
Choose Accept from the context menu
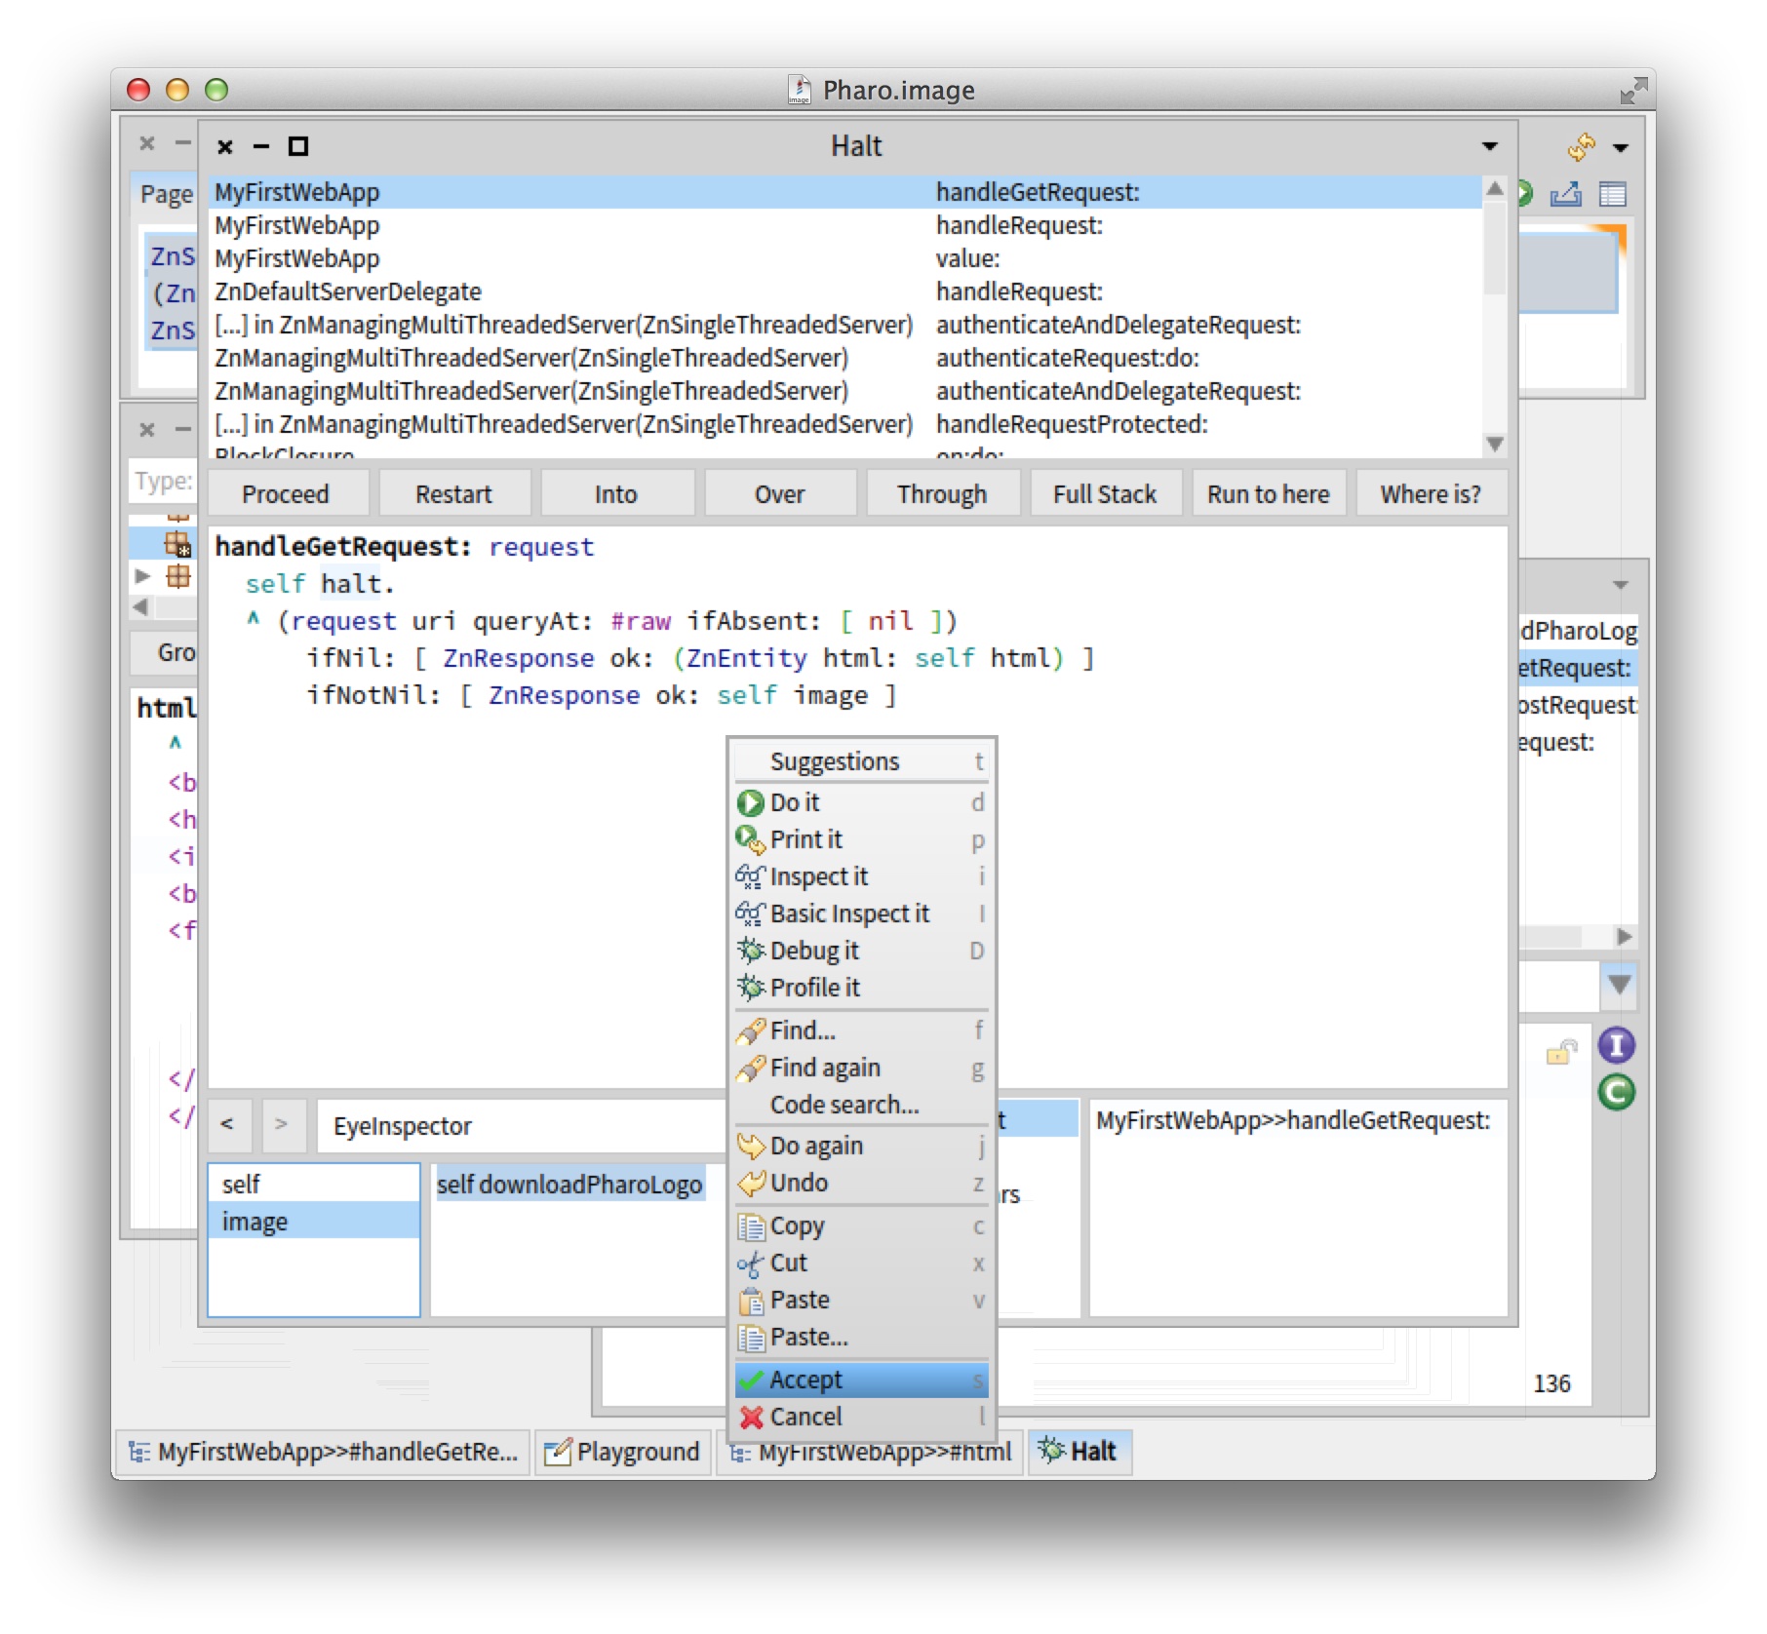point(805,1380)
